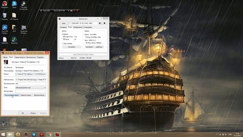Click the Быстрый вызов shortcut key field
This screenshot has height=137, width=243.
point(31,84)
